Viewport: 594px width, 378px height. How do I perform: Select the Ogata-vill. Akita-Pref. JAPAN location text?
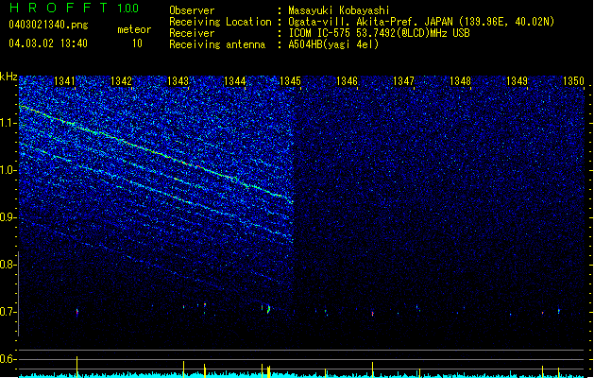point(421,22)
